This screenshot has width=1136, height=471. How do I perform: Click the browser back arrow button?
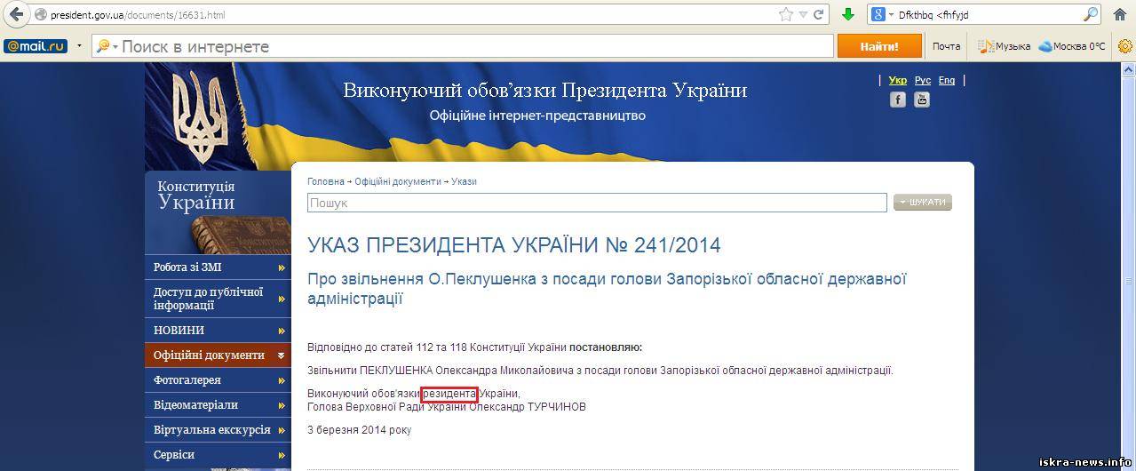pos(16,15)
